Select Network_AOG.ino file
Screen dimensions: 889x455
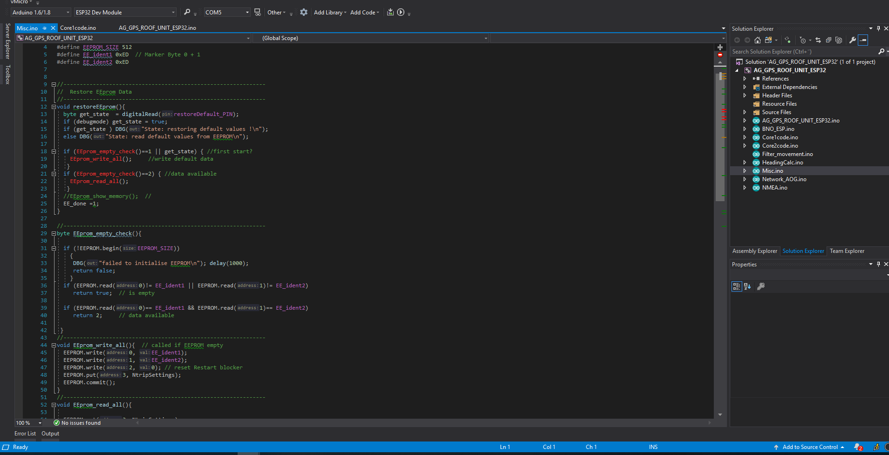click(784, 179)
